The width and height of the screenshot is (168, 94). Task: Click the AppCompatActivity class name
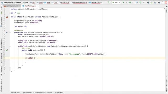click(50, 17)
